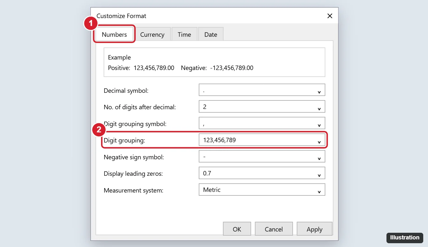Open Negative sign symbol dropdown
The height and width of the screenshot is (247, 428).
(262, 156)
